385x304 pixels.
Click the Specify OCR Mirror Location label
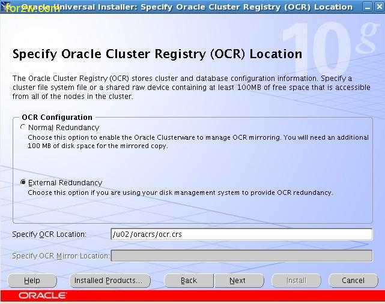[61, 256]
